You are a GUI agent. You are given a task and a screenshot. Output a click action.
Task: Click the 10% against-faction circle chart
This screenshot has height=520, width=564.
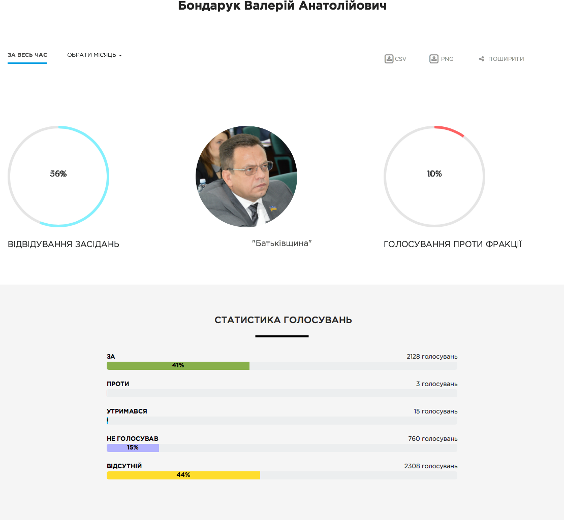[x=434, y=176]
